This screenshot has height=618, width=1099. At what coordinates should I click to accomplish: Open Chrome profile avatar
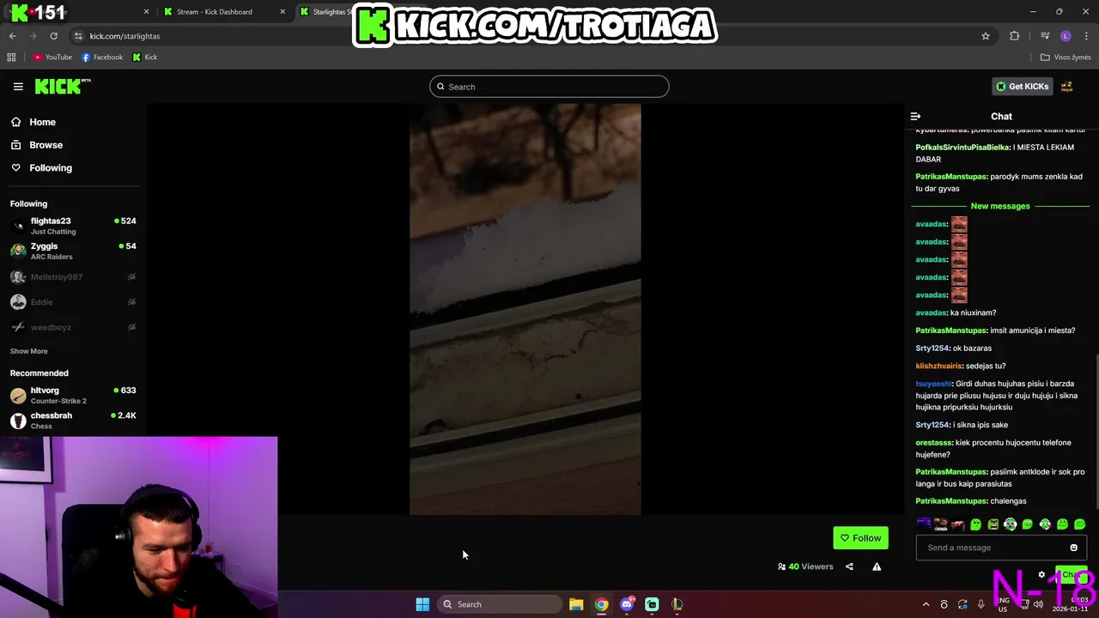tap(1066, 36)
